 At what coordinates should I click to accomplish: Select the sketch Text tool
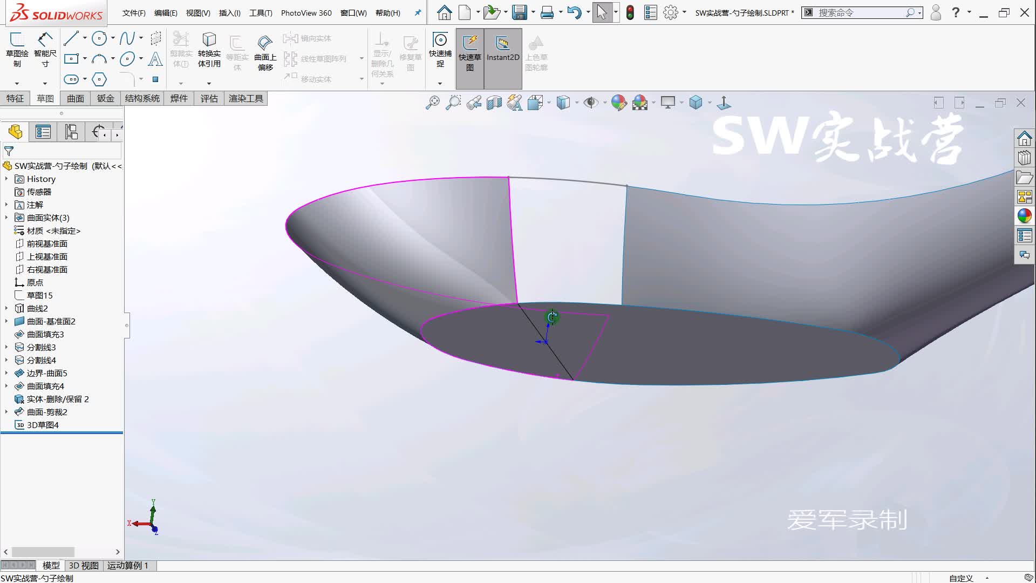pyautogui.click(x=155, y=60)
